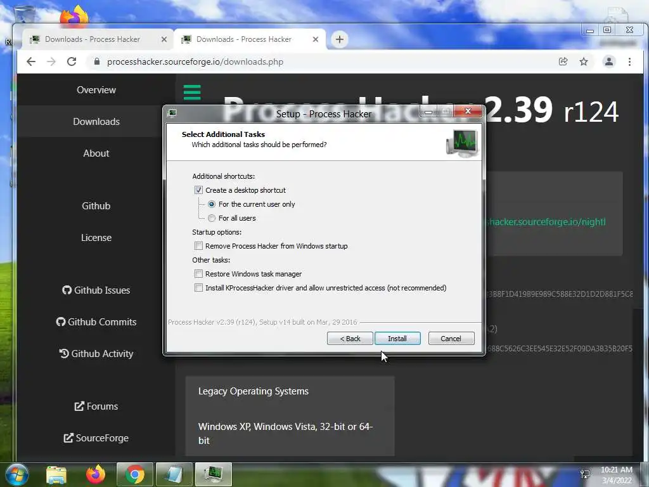649x487 pixels.
Task: Open green hamburger menu on webpage
Action: click(x=192, y=93)
